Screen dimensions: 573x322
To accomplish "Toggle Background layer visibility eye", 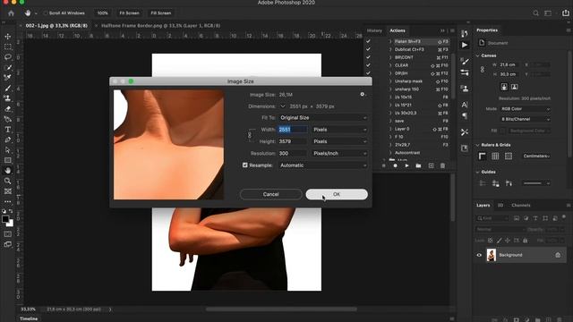I will [479, 255].
